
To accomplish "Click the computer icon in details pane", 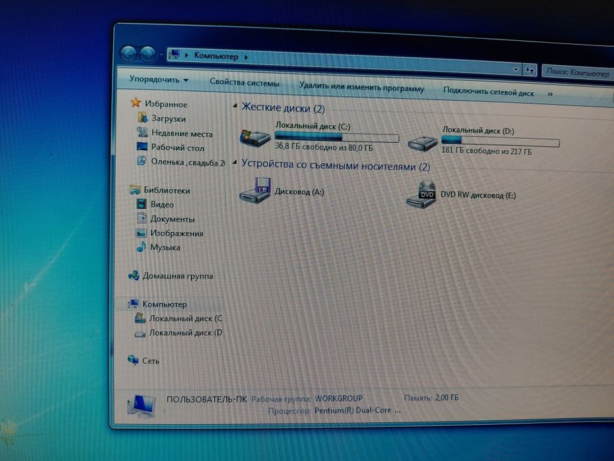I will [x=141, y=405].
